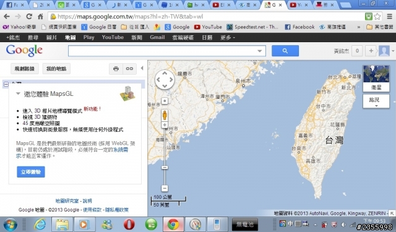Zoom in with the plus button

[165, 125]
